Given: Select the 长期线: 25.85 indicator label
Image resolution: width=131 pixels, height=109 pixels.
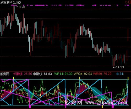Looking at the screenshot, I should point(23,74).
